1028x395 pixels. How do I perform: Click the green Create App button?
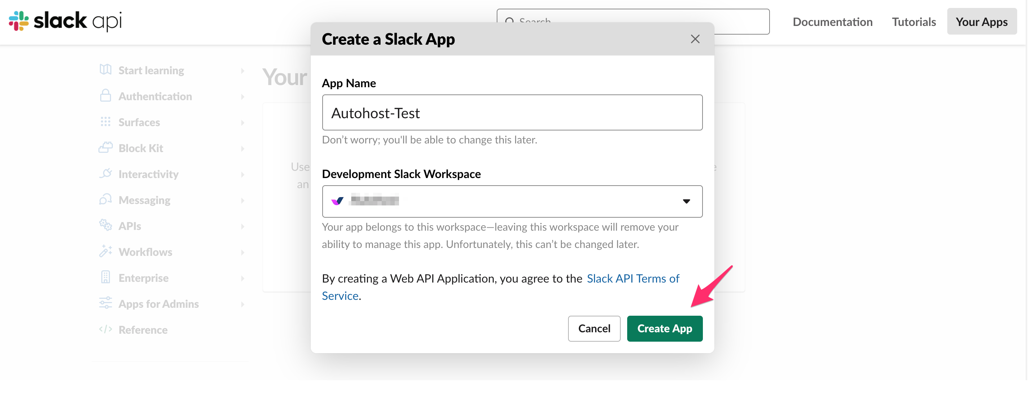664,328
